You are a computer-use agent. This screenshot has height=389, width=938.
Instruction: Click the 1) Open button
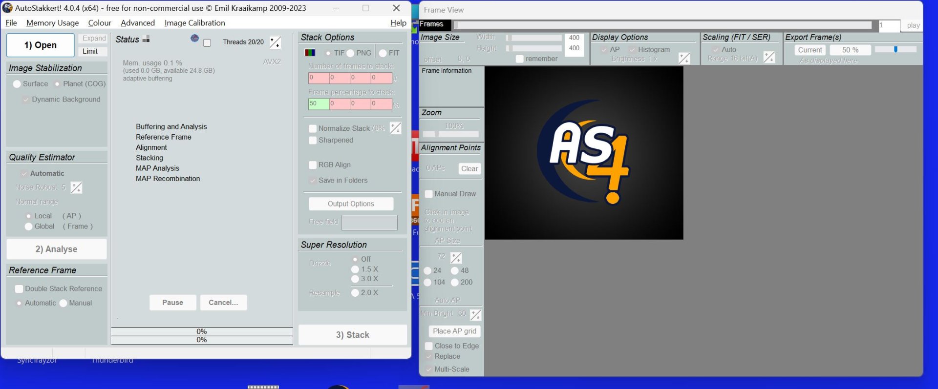pyautogui.click(x=41, y=45)
